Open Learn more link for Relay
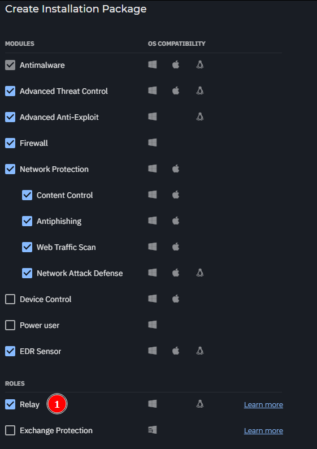This screenshot has height=449, width=317. 263,405
